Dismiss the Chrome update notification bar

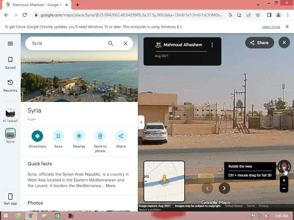287,27
